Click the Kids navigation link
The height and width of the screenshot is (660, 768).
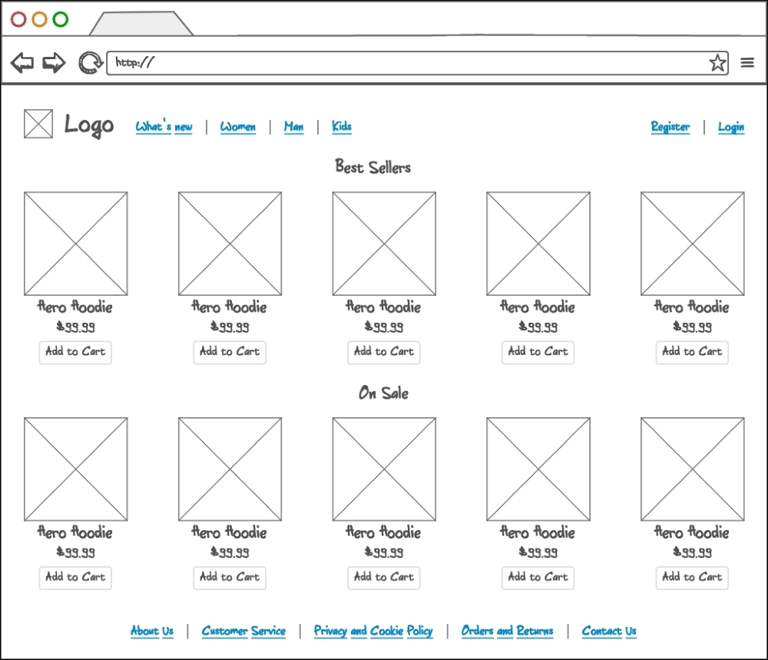[341, 126]
